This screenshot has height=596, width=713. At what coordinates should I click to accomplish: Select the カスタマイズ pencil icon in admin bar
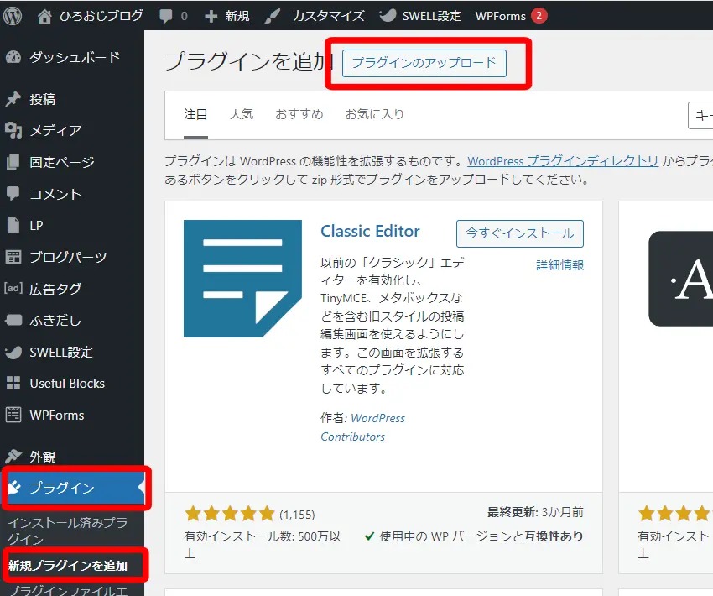click(272, 13)
